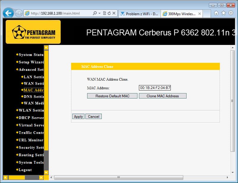
Task: Open a new blank tab
Action: tap(207, 14)
